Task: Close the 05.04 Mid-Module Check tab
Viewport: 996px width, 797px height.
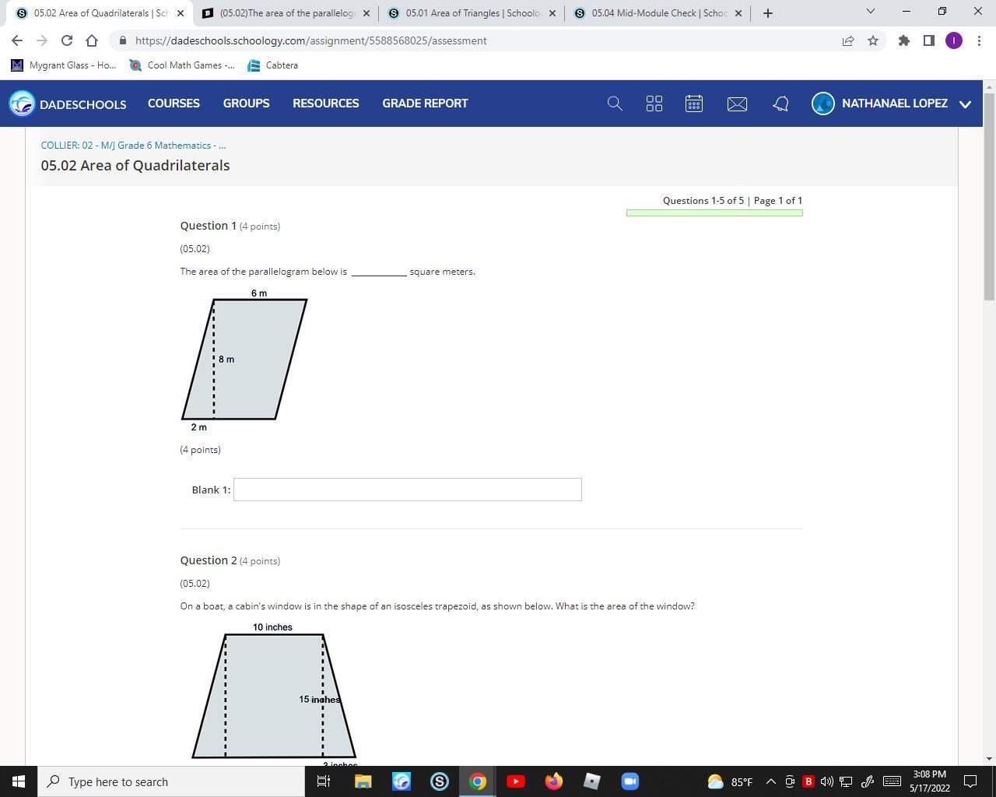Action: pos(738,13)
